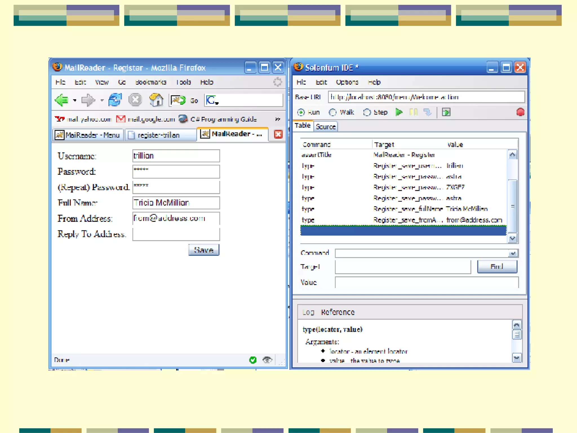Viewport: 577px width, 433px height.
Task: Expand the bookmarks toolbar overflow chevron
Action: (278, 119)
